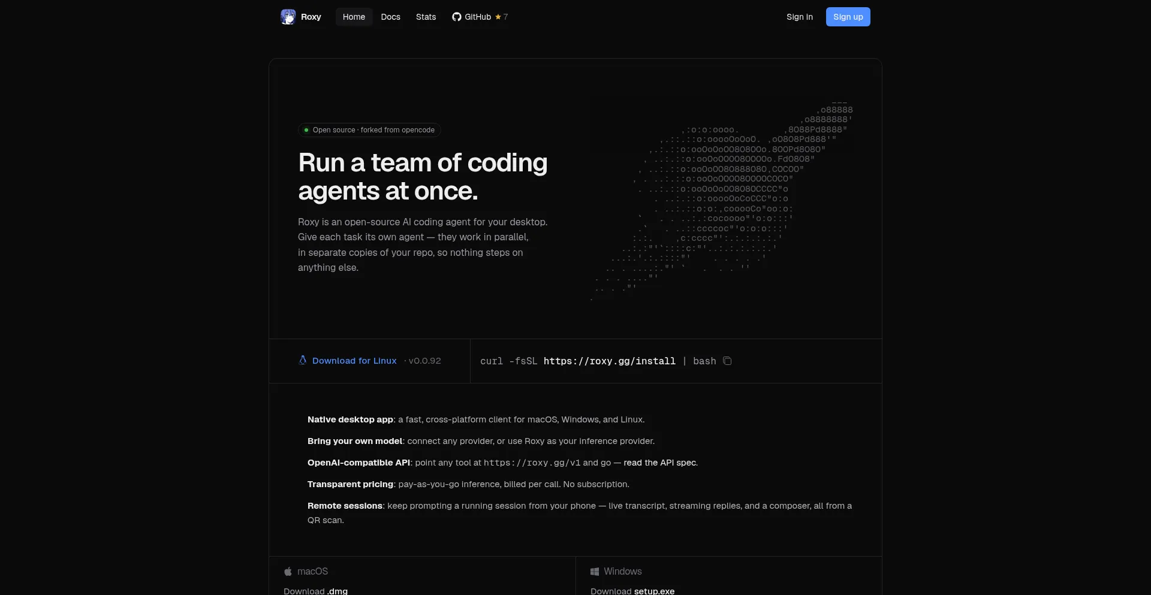
Task: Click Download for Linux
Action: click(x=354, y=361)
